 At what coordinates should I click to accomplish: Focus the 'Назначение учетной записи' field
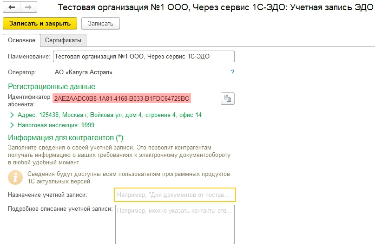click(x=174, y=195)
